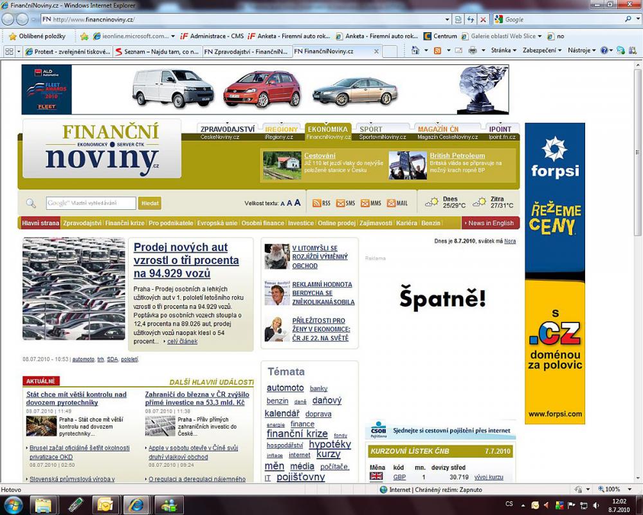Click the page search magnifier icon
This screenshot has width=643, height=515.
click(31, 203)
